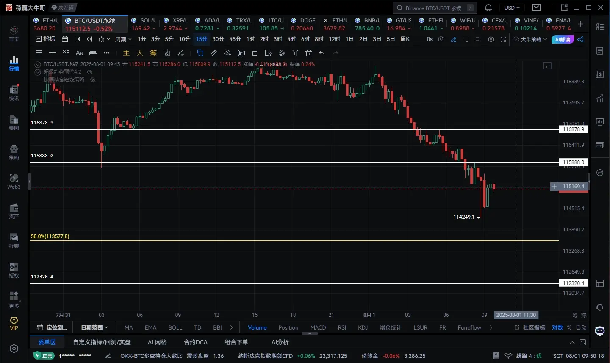
Task: Click the notification bell icon
Action: [488, 8]
